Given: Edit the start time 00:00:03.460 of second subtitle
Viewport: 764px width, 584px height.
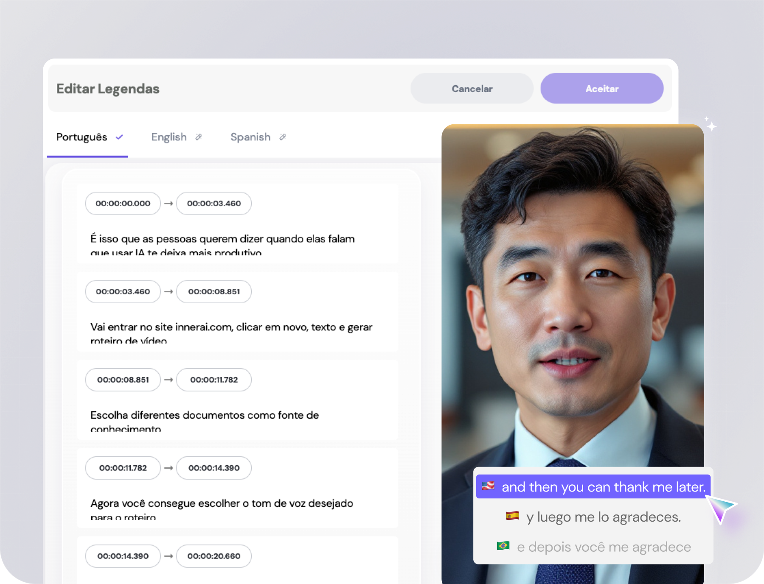Looking at the screenshot, I should (123, 292).
